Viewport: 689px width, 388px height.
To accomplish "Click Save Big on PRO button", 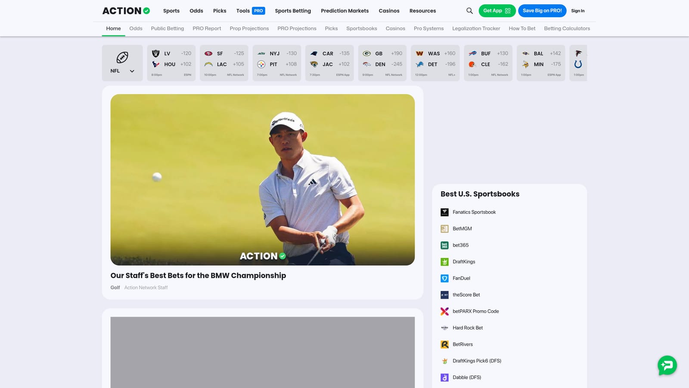I will [x=542, y=11].
